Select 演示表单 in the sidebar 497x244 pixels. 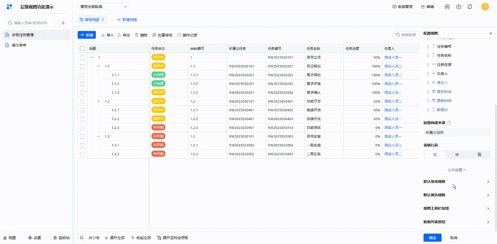20,45
